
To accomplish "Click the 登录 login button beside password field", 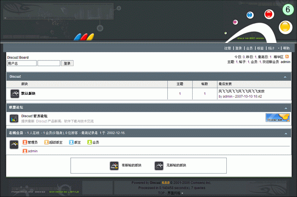I will [x=67, y=63].
